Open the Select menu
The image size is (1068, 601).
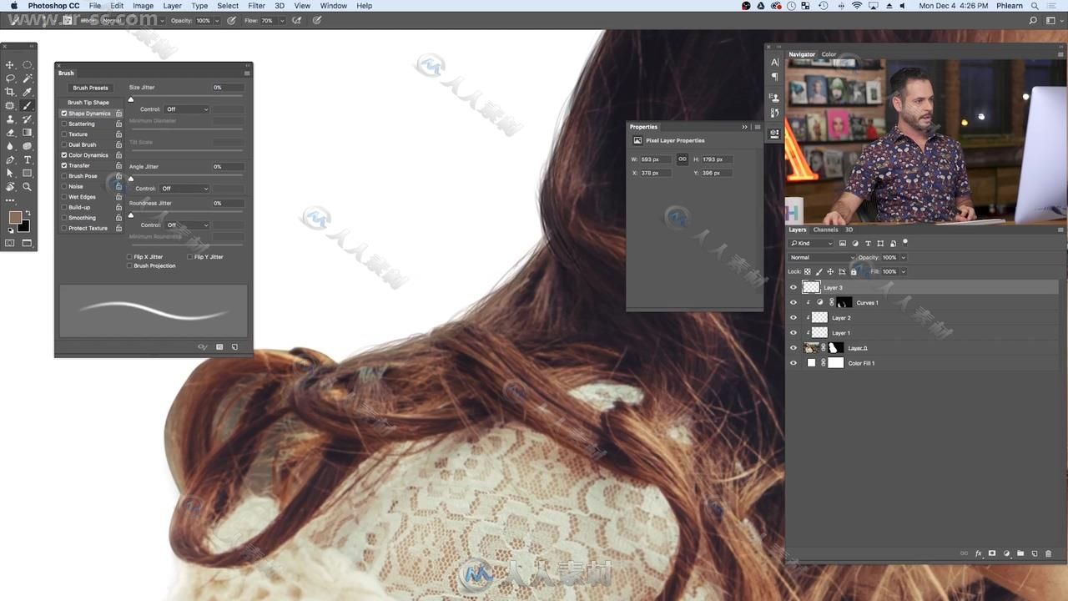click(x=228, y=6)
